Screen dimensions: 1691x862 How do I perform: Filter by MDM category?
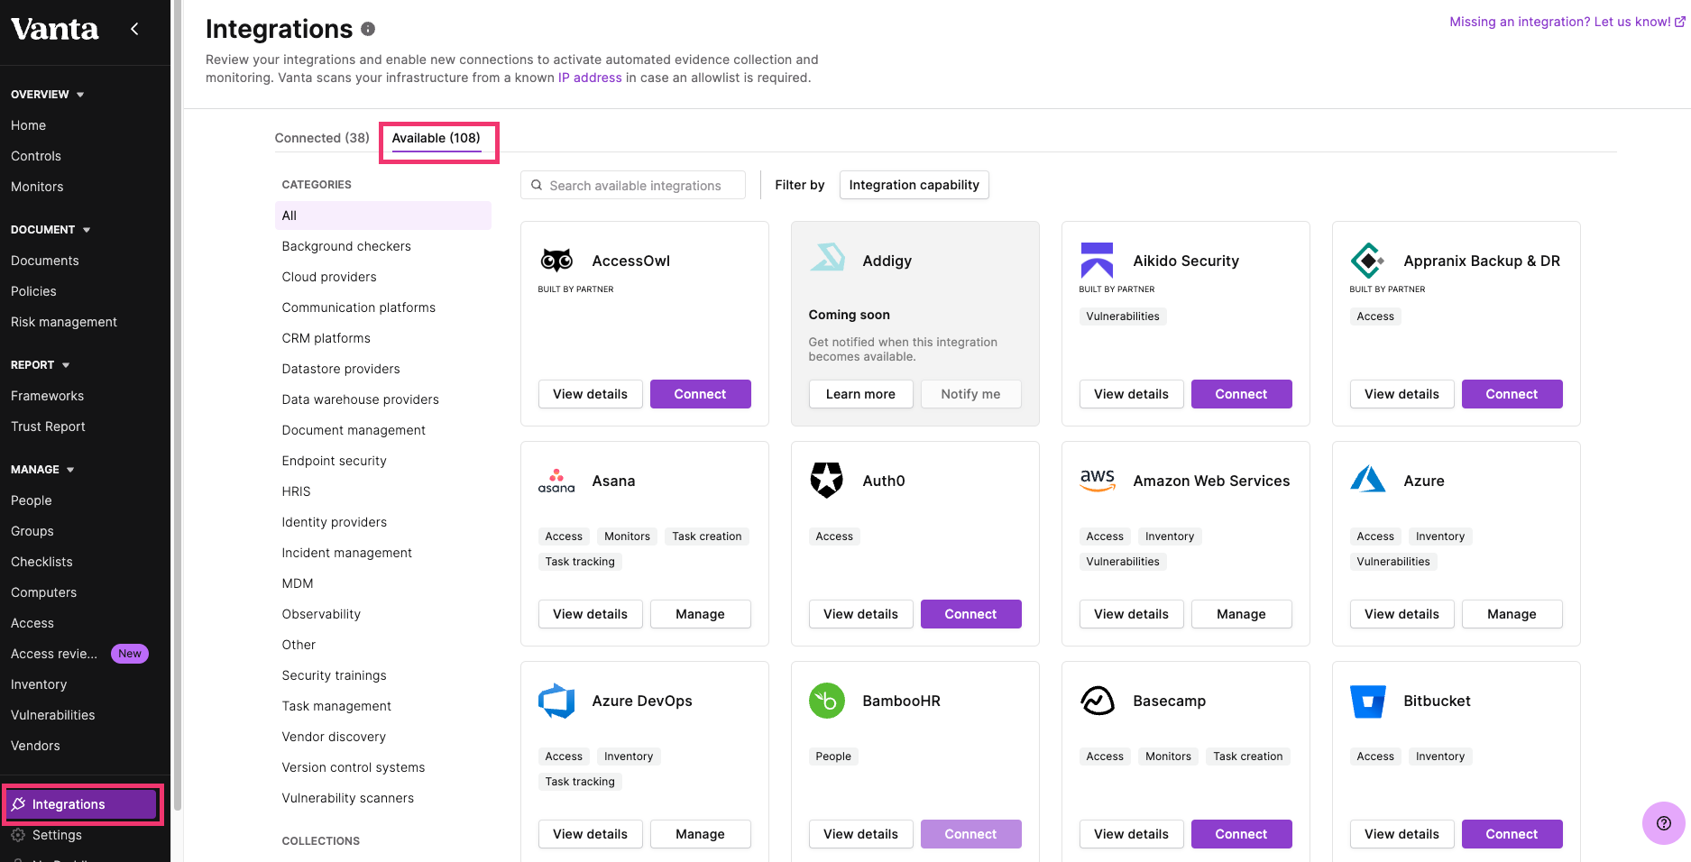tap(298, 583)
